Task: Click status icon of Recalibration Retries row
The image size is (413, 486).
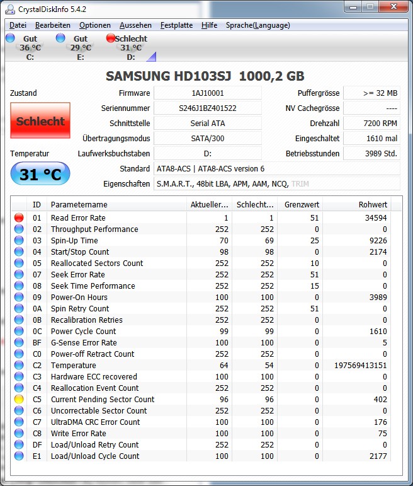Action: [x=19, y=320]
